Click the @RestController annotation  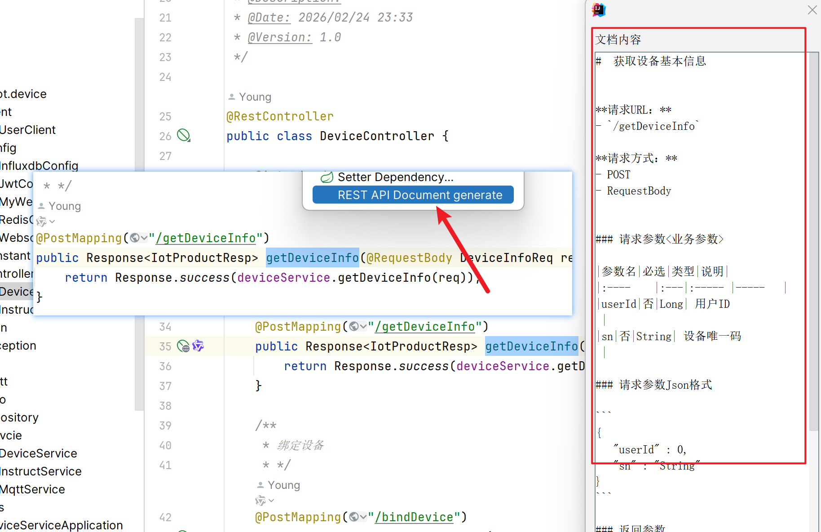click(x=280, y=116)
